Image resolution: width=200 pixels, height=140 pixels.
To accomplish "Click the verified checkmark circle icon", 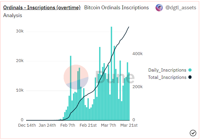I will (193, 133).
